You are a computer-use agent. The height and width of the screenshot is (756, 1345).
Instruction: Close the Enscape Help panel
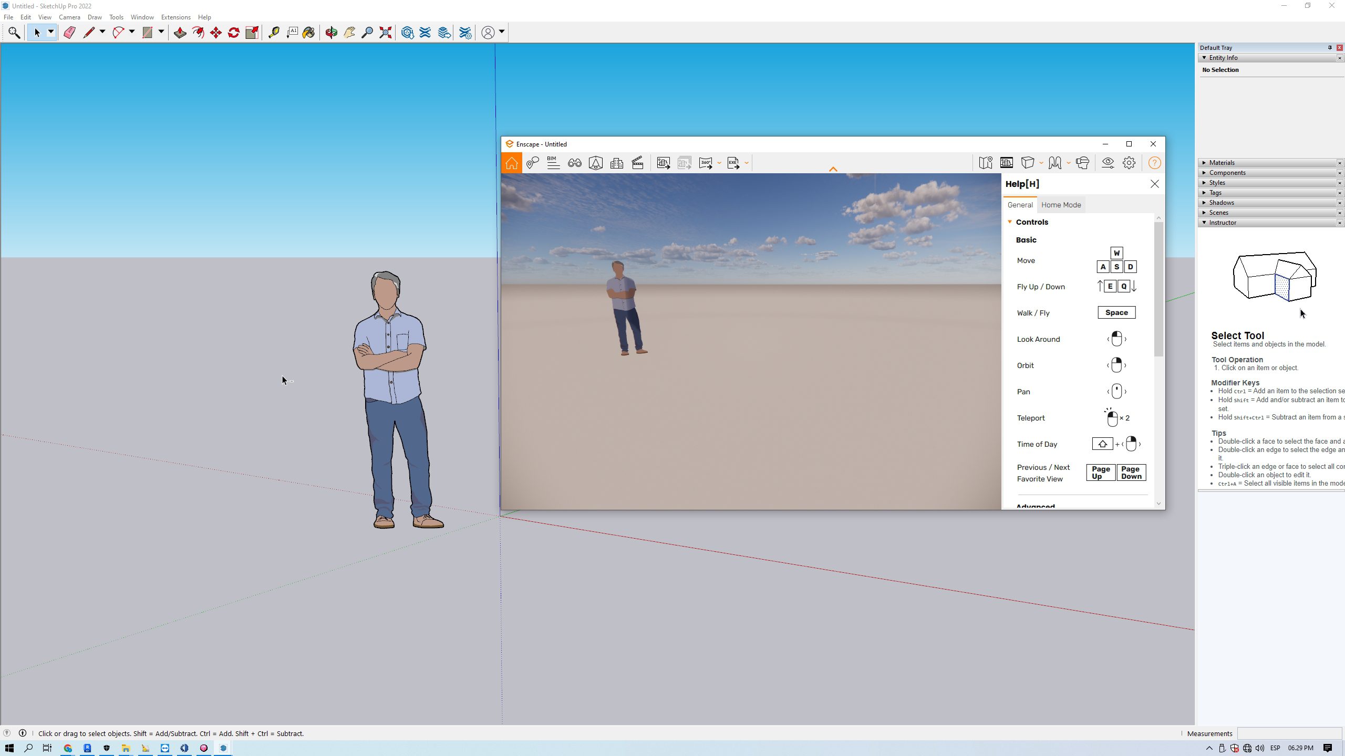coord(1154,184)
